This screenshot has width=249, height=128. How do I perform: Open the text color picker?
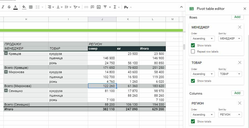coord(15,7)
